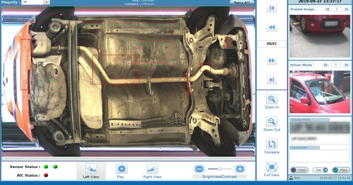This screenshot has width=353, height=185.
Task: Click the Retry AIC button
Action: 242,2
